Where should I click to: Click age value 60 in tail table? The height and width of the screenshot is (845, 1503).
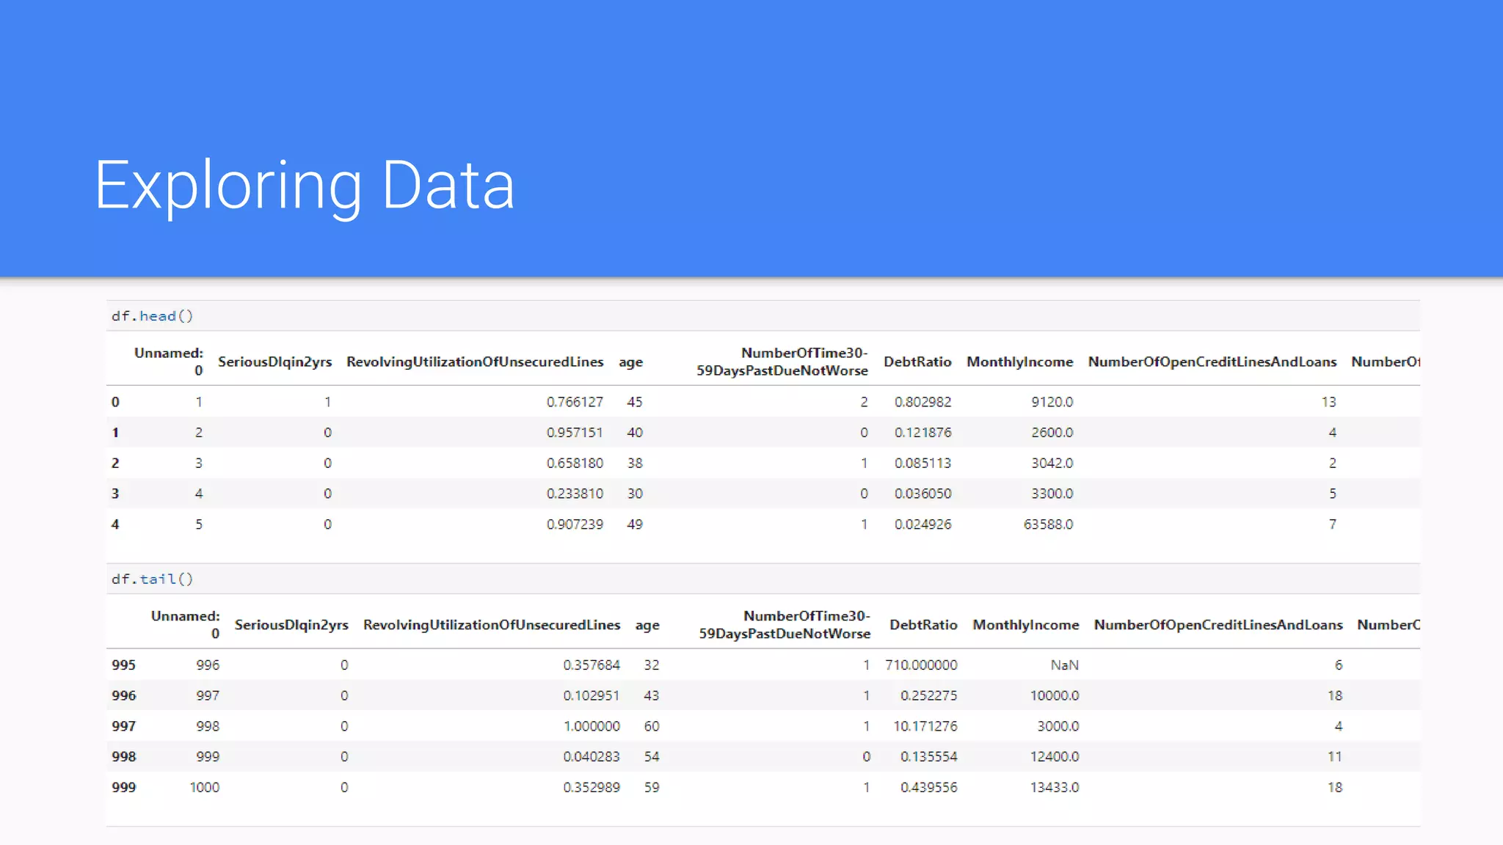[x=652, y=726]
